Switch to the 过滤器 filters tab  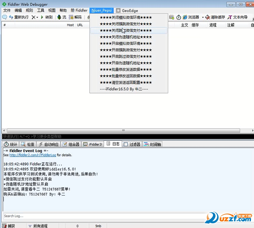(x=132, y=144)
